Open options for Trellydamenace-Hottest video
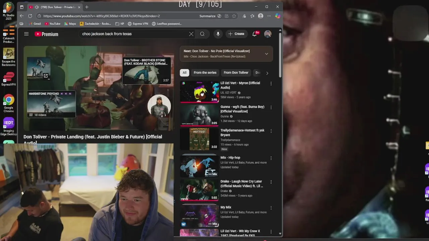The width and height of the screenshot is (429, 241). [271, 131]
